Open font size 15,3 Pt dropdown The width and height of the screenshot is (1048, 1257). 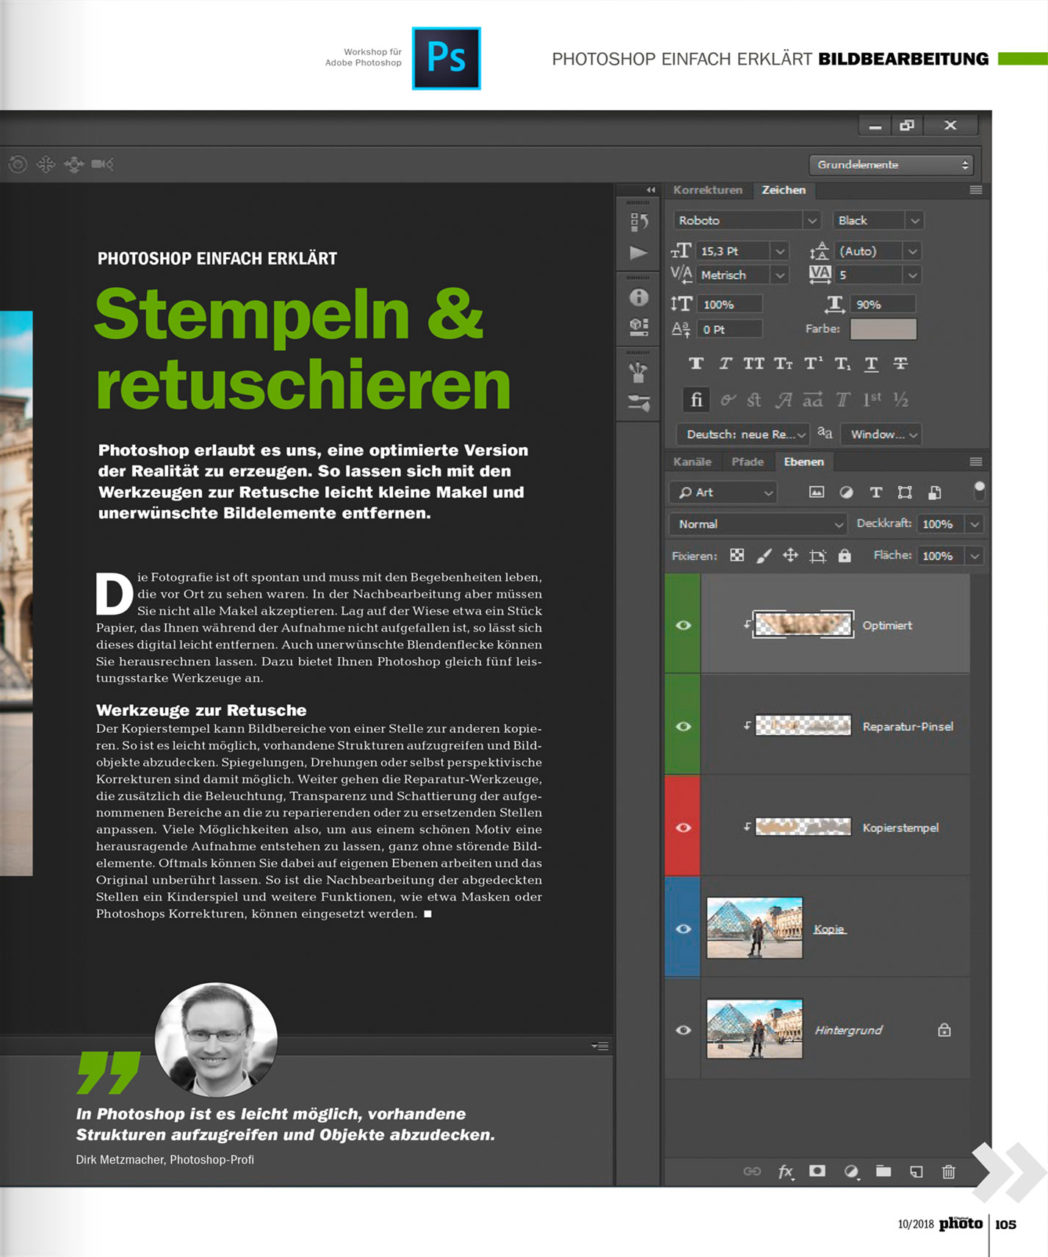780,251
